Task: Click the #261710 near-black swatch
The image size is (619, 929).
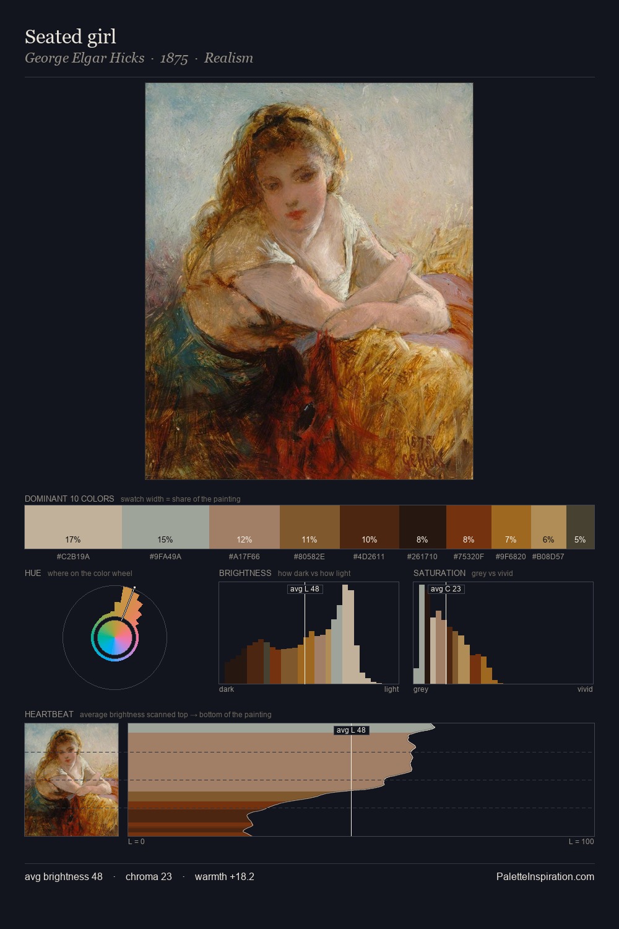Action: coord(423,527)
